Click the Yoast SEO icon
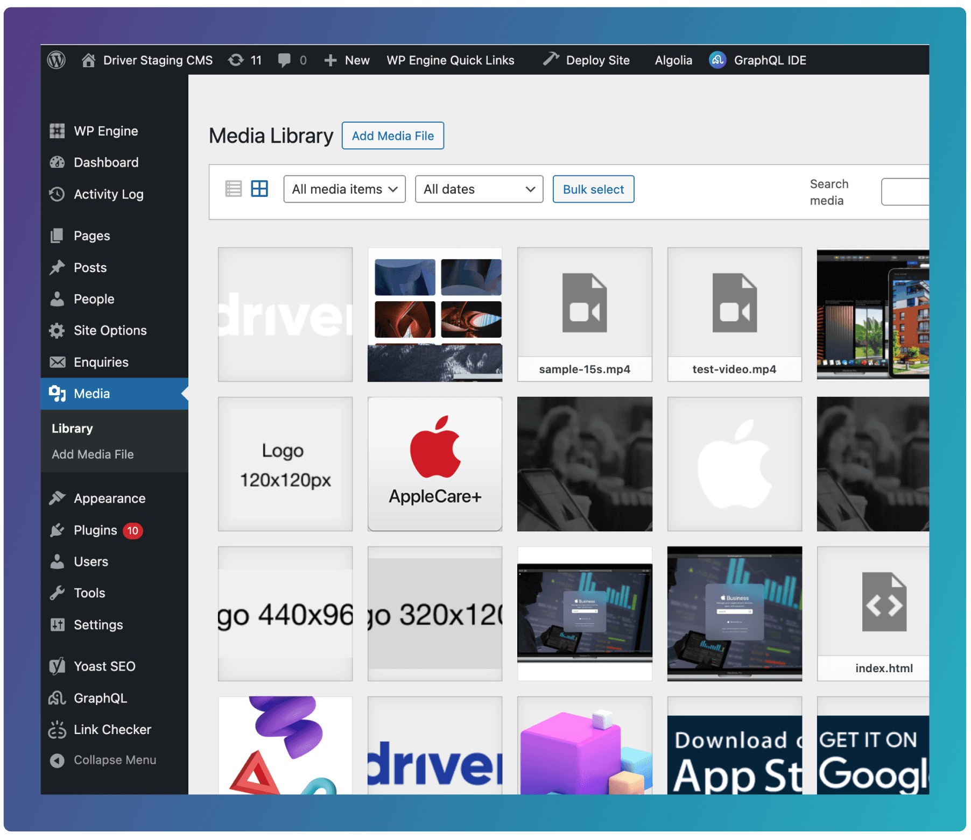The width and height of the screenshot is (971, 840). click(57, 666)
